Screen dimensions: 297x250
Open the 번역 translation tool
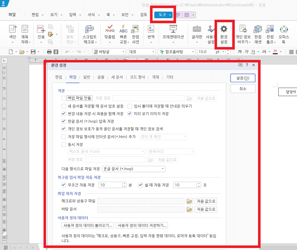click(x=151, y=34)
